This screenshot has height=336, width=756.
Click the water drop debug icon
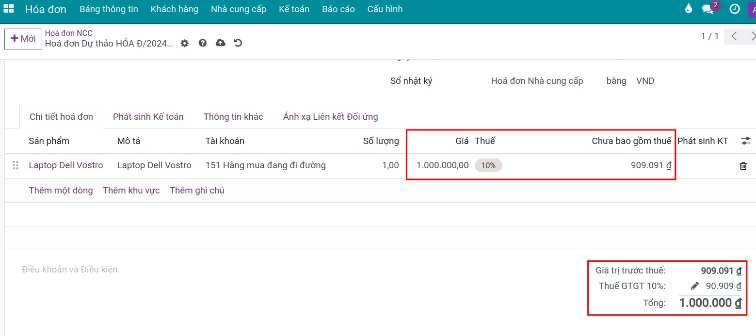(688, 9)
